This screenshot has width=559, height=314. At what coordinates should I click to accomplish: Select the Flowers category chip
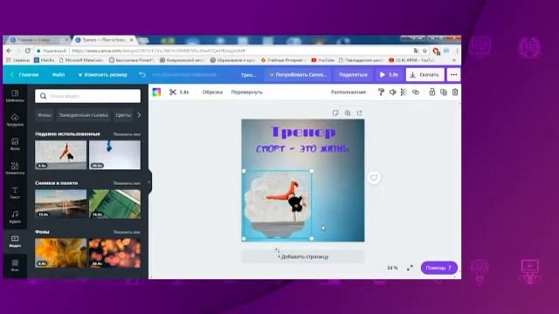[x=123, y=115]
